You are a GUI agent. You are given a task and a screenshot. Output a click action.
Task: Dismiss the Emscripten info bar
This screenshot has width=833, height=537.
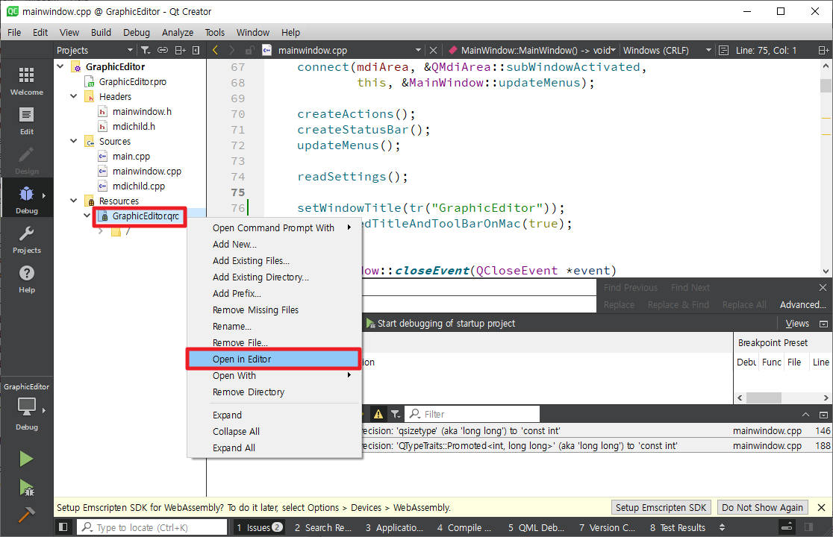821,508
